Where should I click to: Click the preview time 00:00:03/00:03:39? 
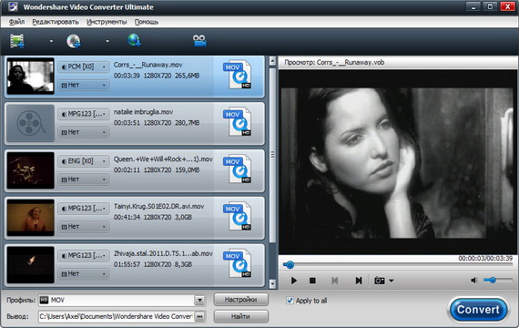485,258
